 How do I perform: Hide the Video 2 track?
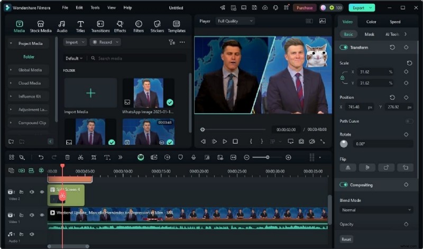pos(42,192)
